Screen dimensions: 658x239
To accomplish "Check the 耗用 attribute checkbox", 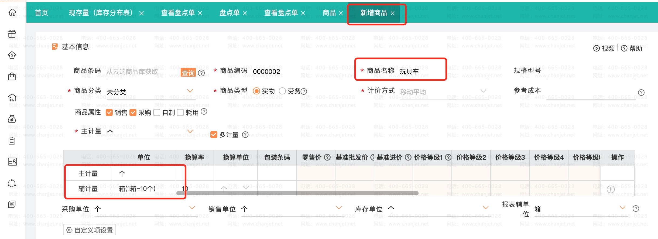I will point(180,112).
